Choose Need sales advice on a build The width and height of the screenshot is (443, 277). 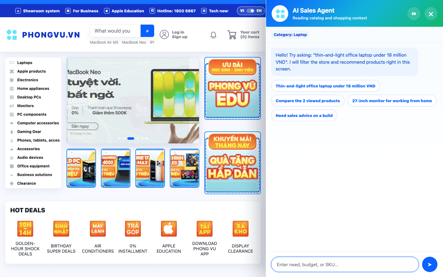304,116
